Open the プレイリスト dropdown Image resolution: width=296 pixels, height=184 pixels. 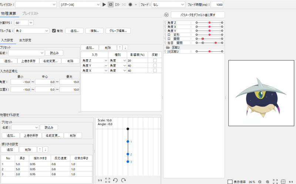tap(36, 4)
